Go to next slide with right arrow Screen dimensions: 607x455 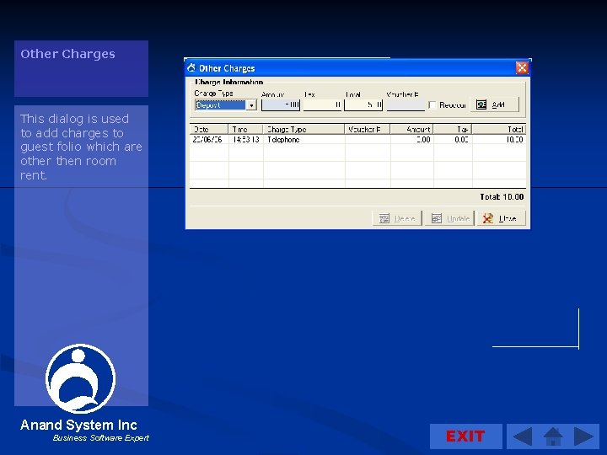583,436
